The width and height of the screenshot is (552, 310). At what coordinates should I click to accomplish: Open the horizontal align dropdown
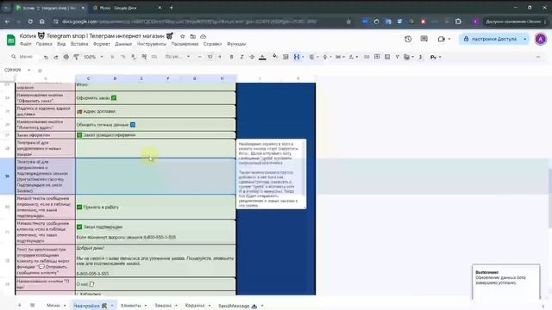pyautogui.click(x=313, y=57)
